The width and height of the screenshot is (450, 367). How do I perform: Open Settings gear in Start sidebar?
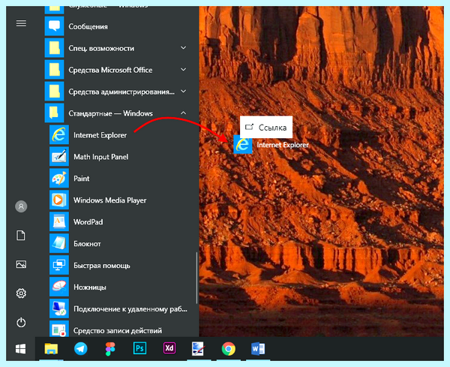[21, 293]
